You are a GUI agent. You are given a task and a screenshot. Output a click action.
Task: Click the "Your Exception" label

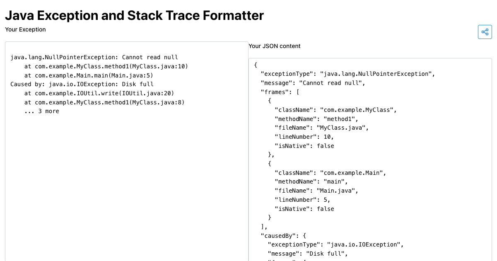click(x=25, y=29)
